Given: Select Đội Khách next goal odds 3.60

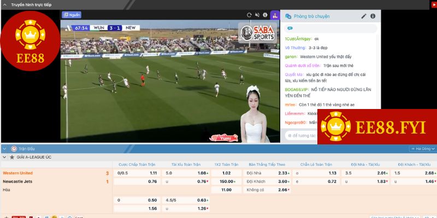Looking at the screenshot, I should point(267,181).
